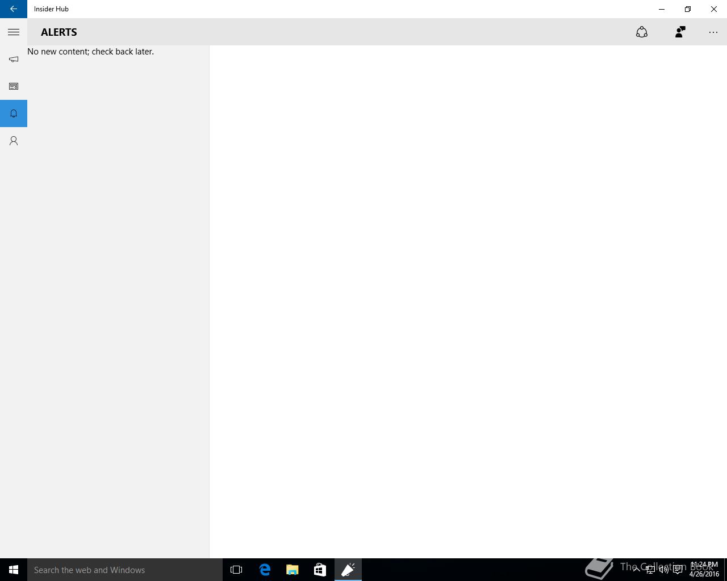Close the Insider Hub window
This screenshot has height=581, width=727.
(714, 9)
